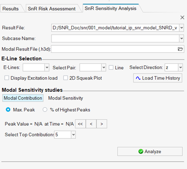Open the Subcase Name dropdown
This screenshot has height=169, width=187.
[181, 38]
